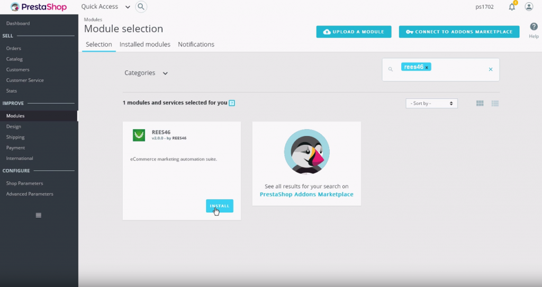
Task: Switch to grid view of modules
Action: click(x=480, y=103)
